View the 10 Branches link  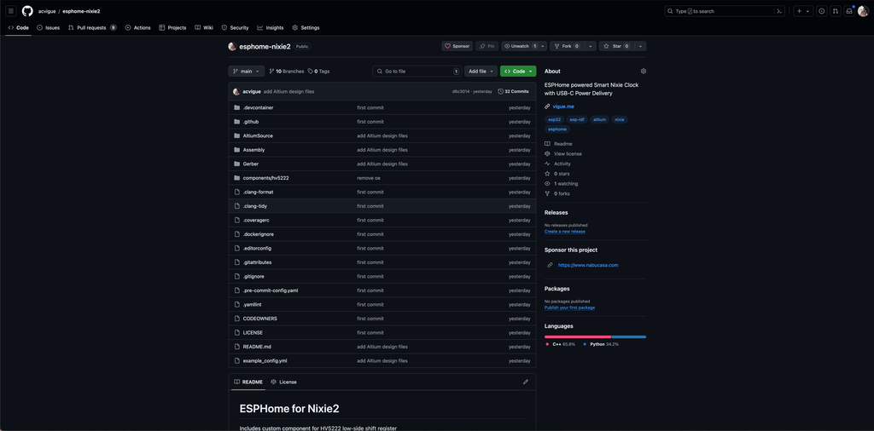pyautogui.click(x=287, y=72)
